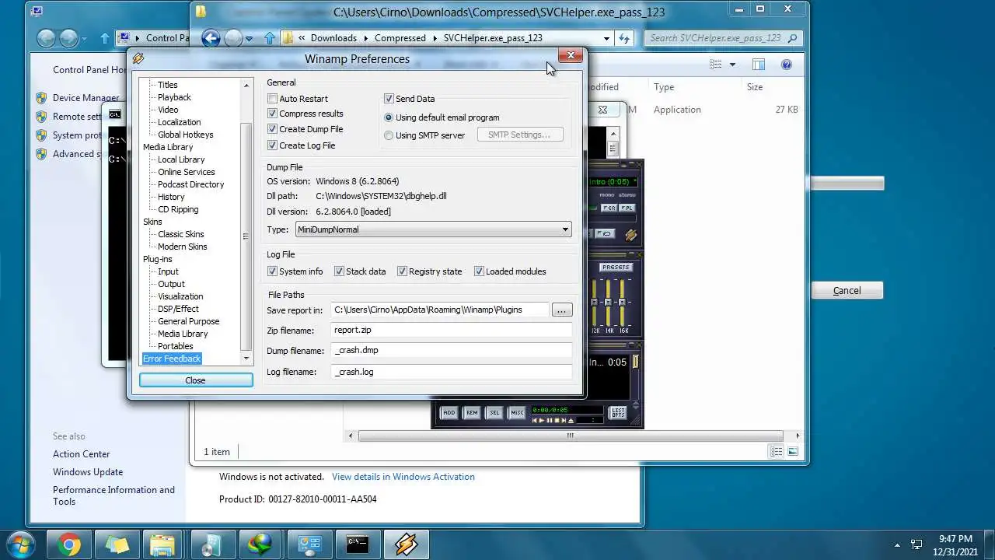The width and height of the screenshot is (995, 560).
Task: Expand the Compressed breadcrumb arrow
Action: click(435, 37)
